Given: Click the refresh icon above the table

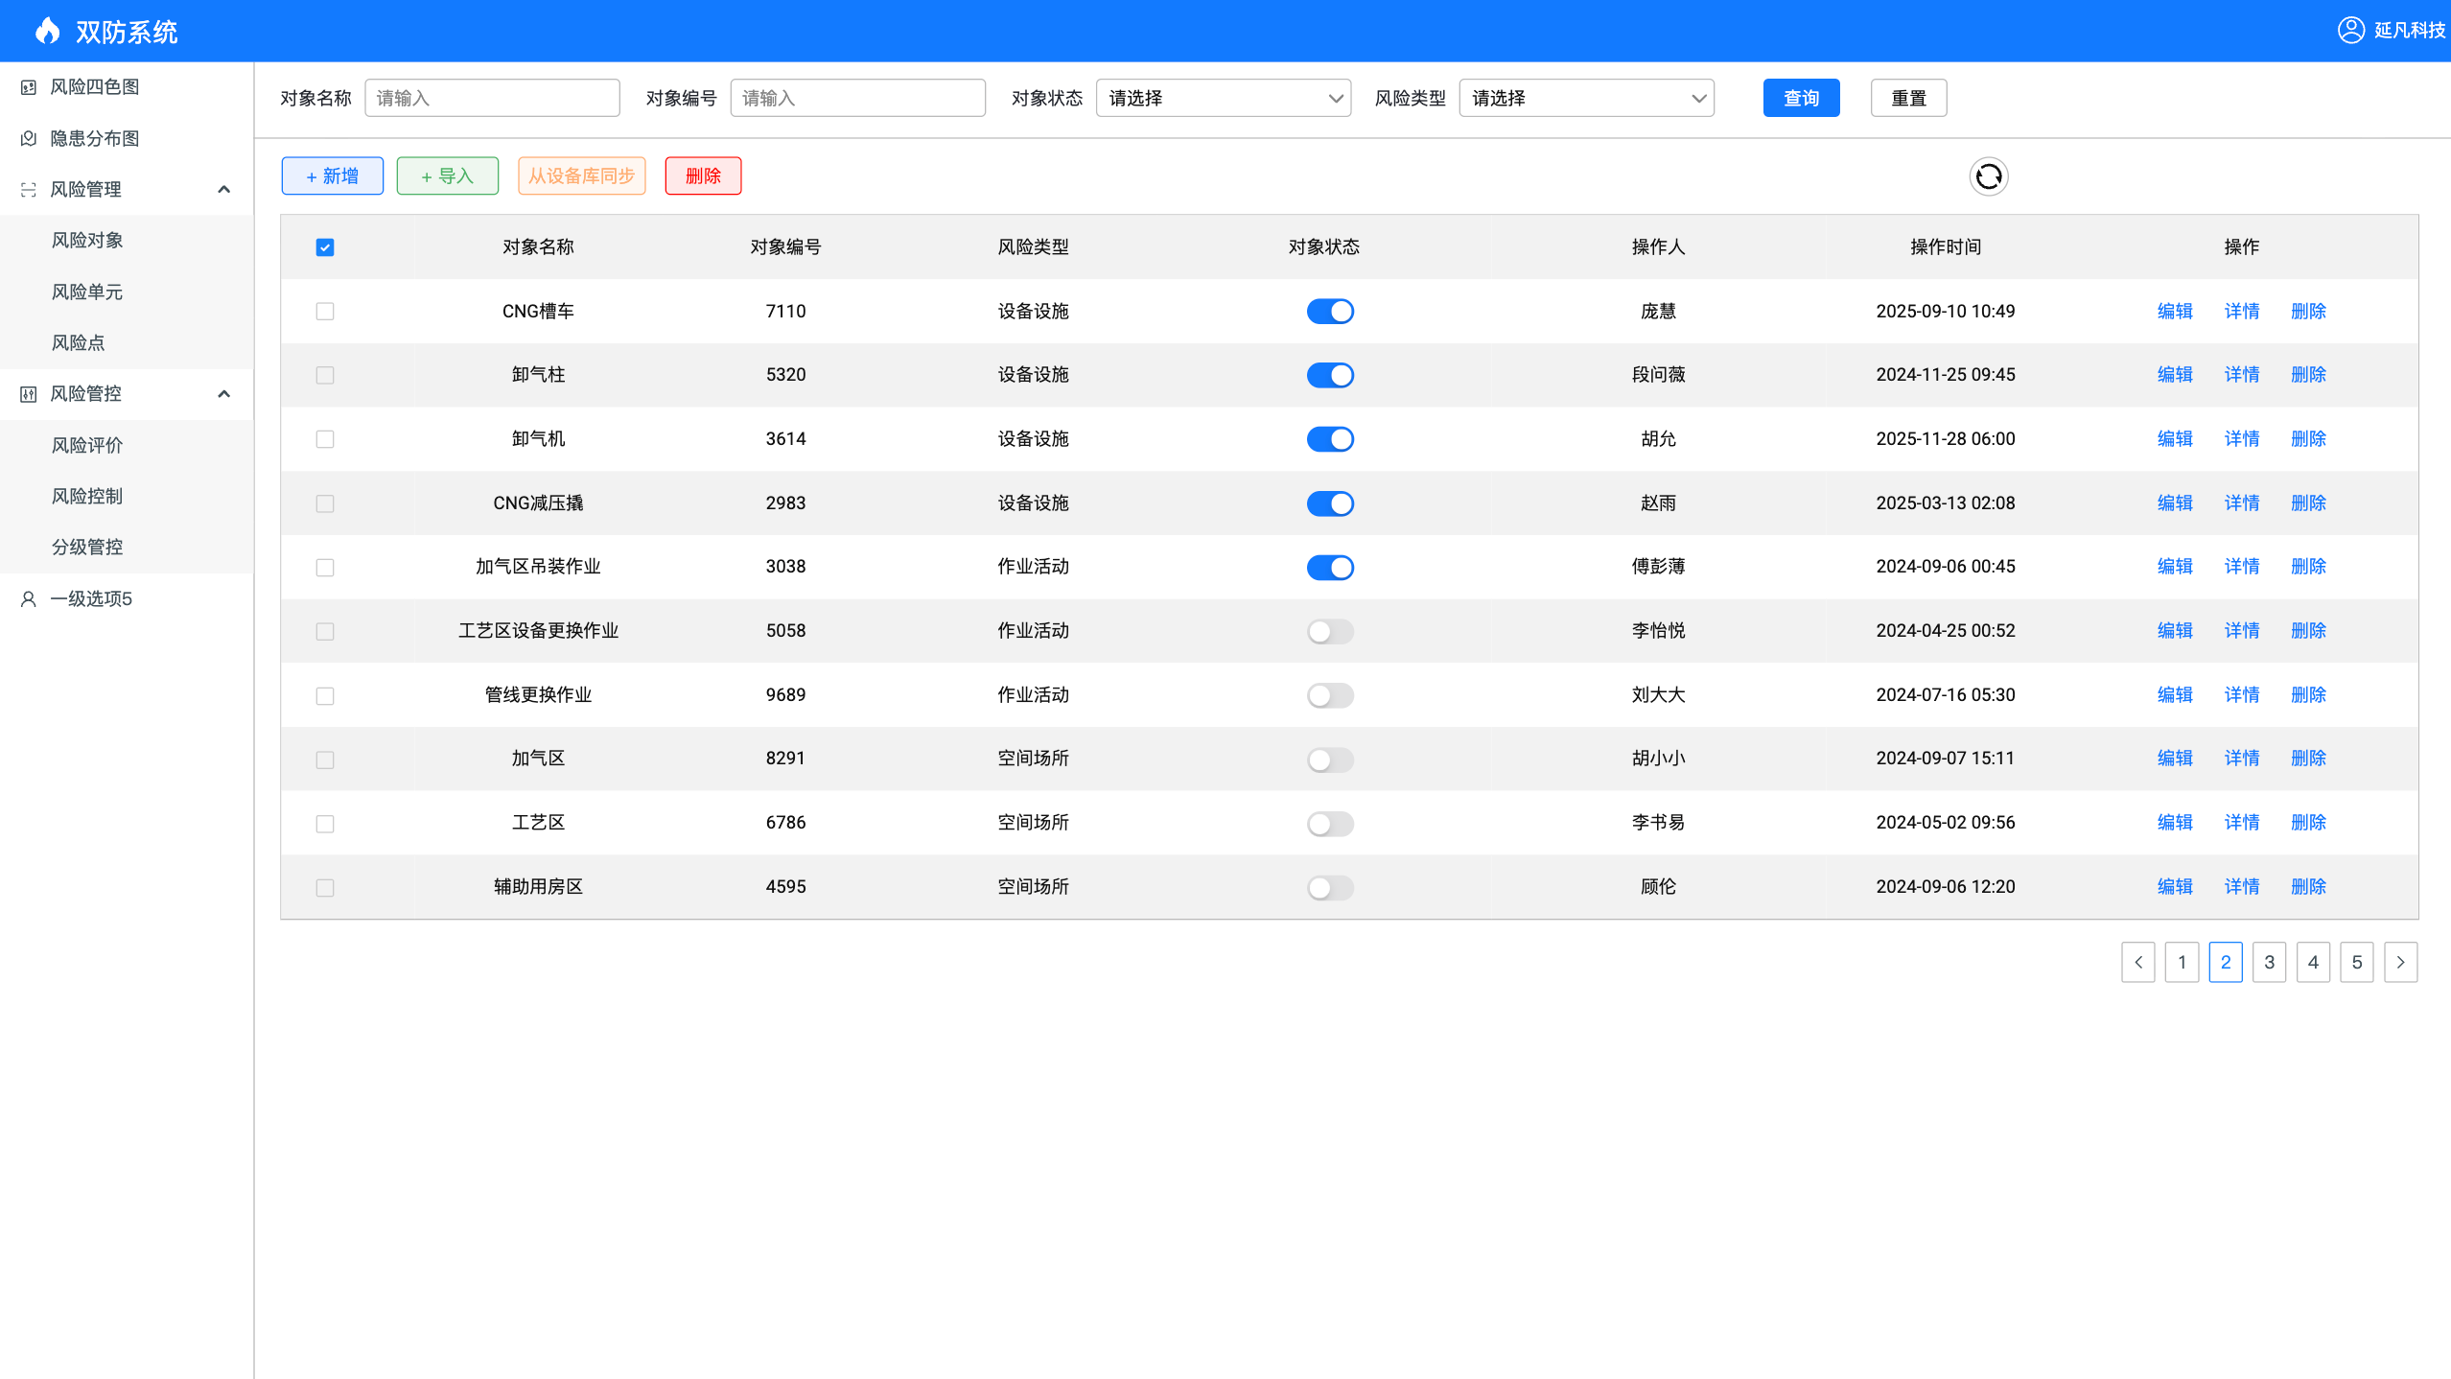Looking at the screenshot, I should [x=1988, y=176].
